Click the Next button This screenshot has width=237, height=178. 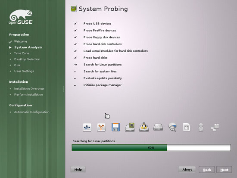224,169
